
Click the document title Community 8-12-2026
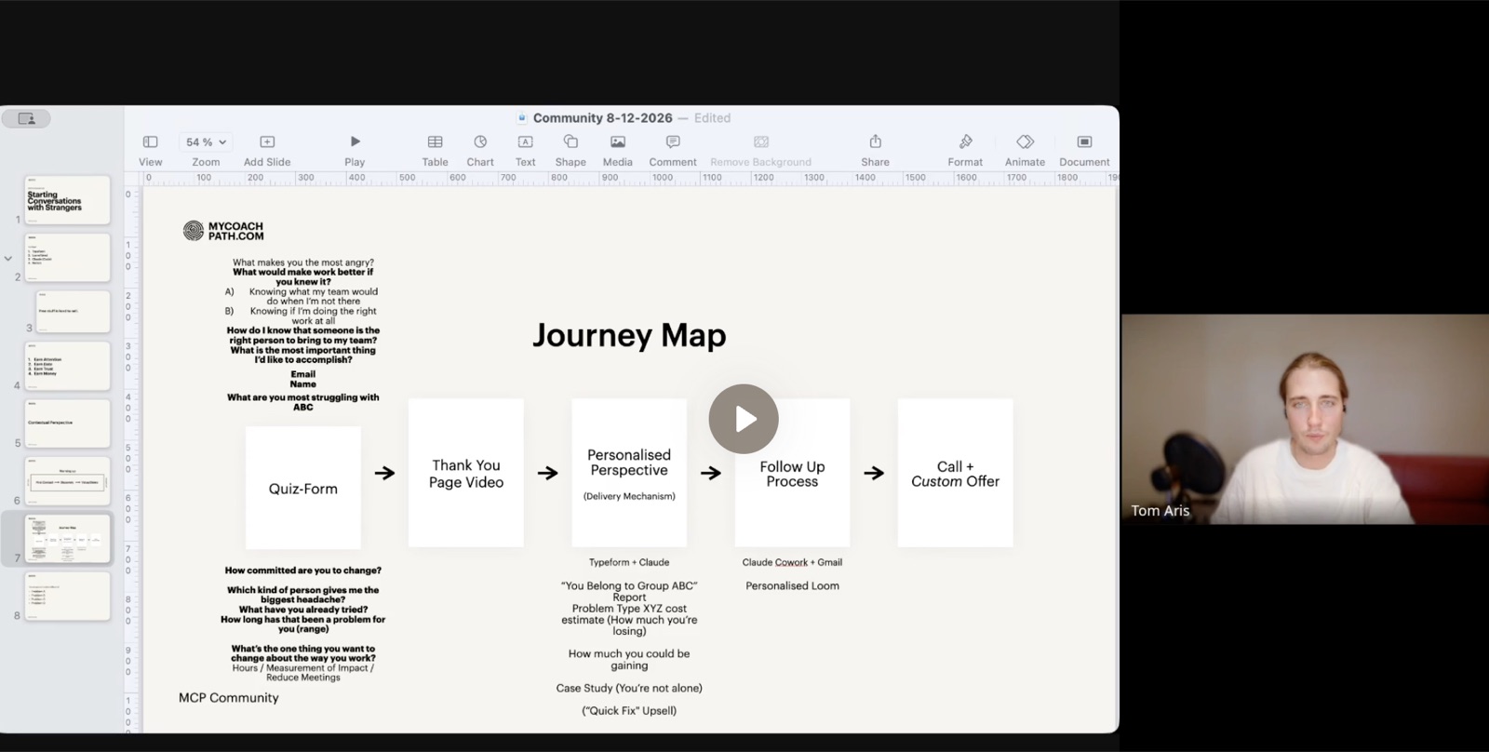pos(602,118)
